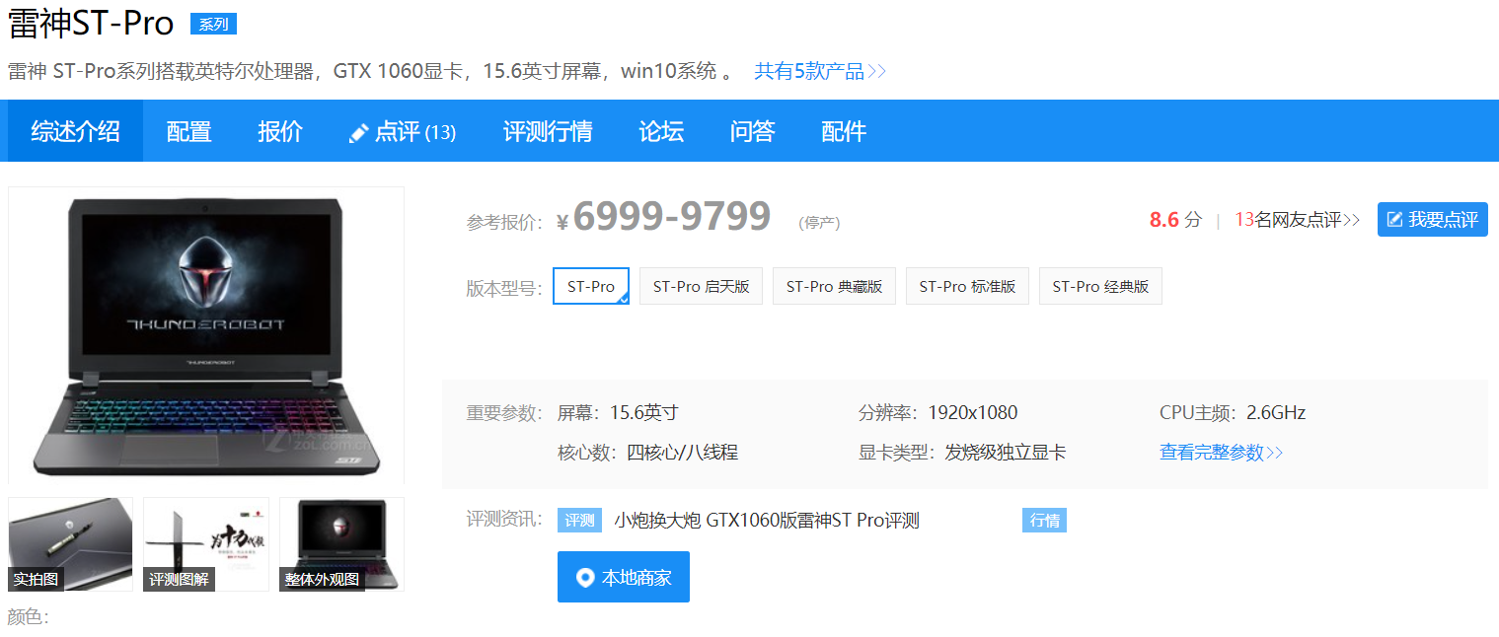The image size is (1499, 637).
Task: Click the (停产) discontinued status text
Action: coord(819,223)
